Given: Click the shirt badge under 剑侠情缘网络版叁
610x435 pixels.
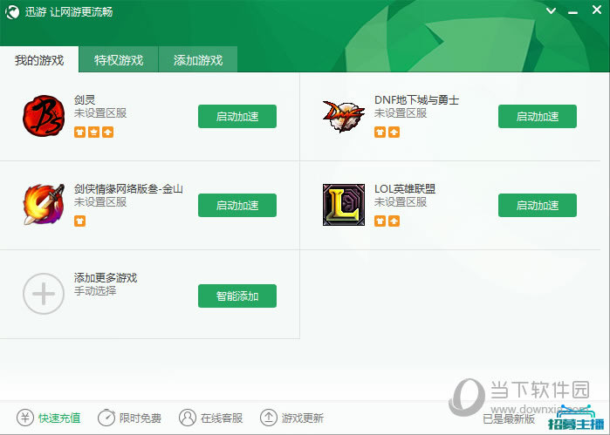Looking at the screenshot, I should [x=79, y=221].
